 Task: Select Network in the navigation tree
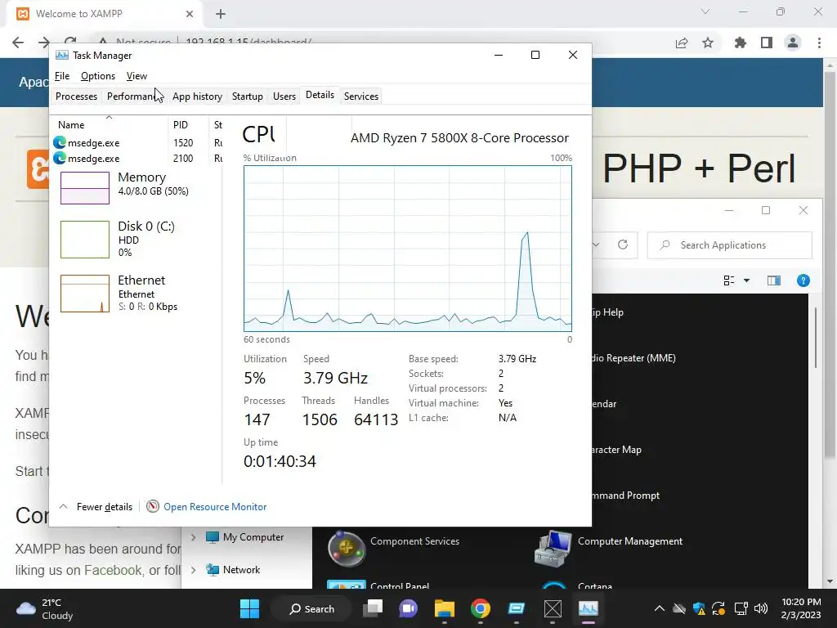pyautogui.click(x=241, y=570)
